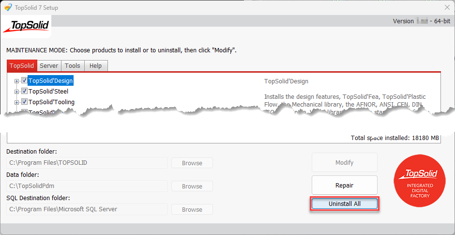The height and width of the screenshot is (235, 455).
Task: Click the Uninstall All button
Action: (x=345, y=204)
